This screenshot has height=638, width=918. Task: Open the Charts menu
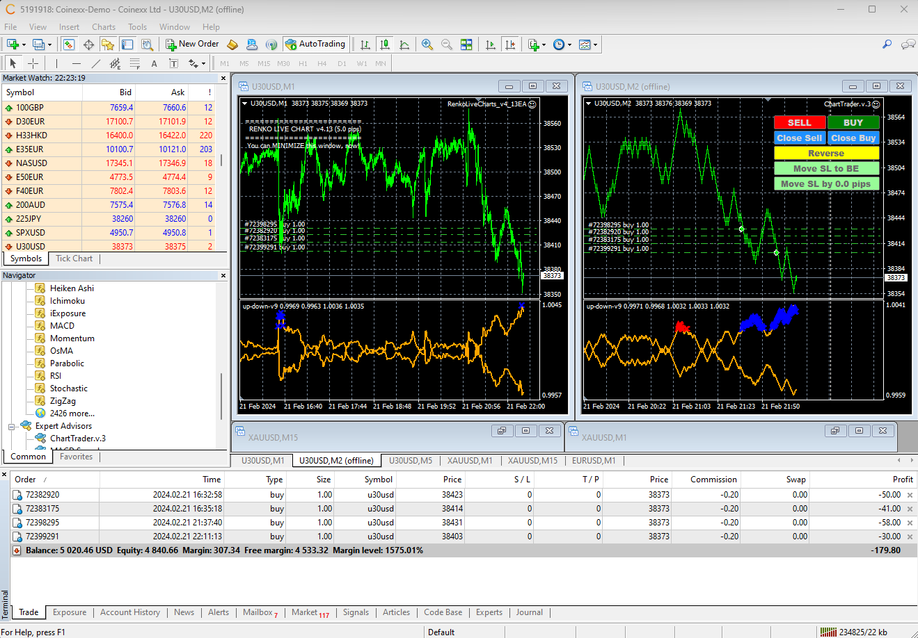103,27
